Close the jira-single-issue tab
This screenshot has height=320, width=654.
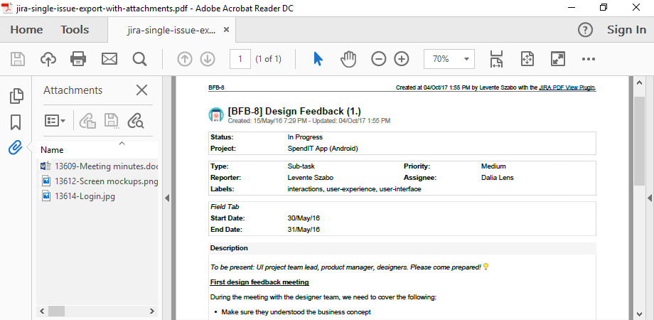[x=227, y=30]
